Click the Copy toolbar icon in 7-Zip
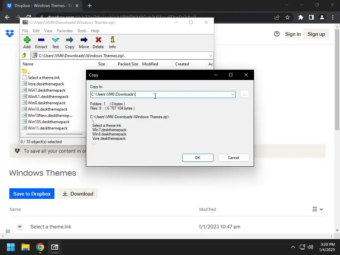Image resolution: width=340 pixels, height=255 pixels. pos(70,43)
